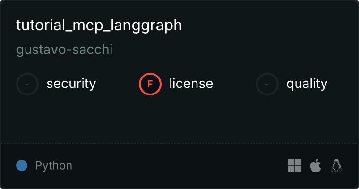This screenshot has height=189, width=359.
Task: Click the dash inside the security ring
Action: (27, 84)
